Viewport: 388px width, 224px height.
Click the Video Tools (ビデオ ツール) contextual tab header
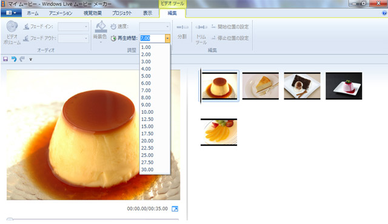coord(172,4)
